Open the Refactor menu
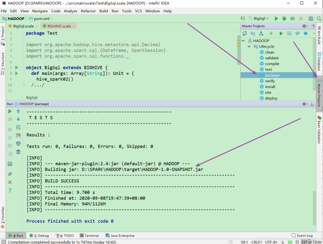The image size is (323, 244). coord(88,11)
